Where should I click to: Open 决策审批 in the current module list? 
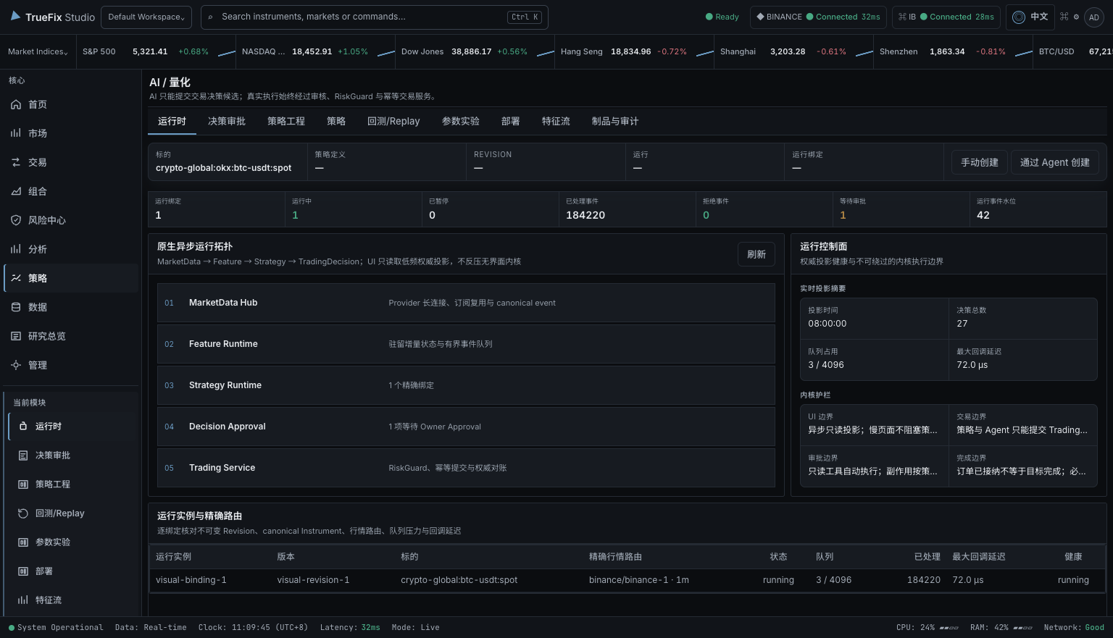pyautogui.click(x=73, y=456)
